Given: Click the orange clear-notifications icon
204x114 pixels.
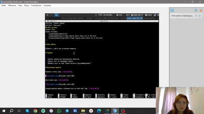Looking at the screenshot, I should pyautogui.click(x=201, y=10).
